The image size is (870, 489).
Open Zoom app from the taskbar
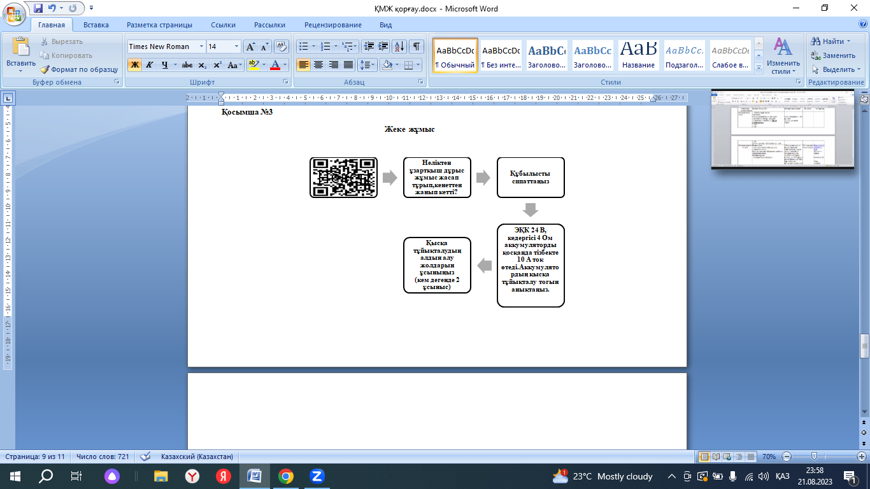pos(317,476)
